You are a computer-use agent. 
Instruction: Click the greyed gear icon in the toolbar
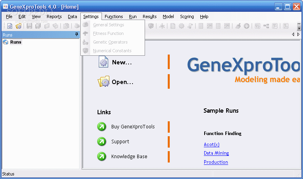pyautogui.click(x=181, y=26)
